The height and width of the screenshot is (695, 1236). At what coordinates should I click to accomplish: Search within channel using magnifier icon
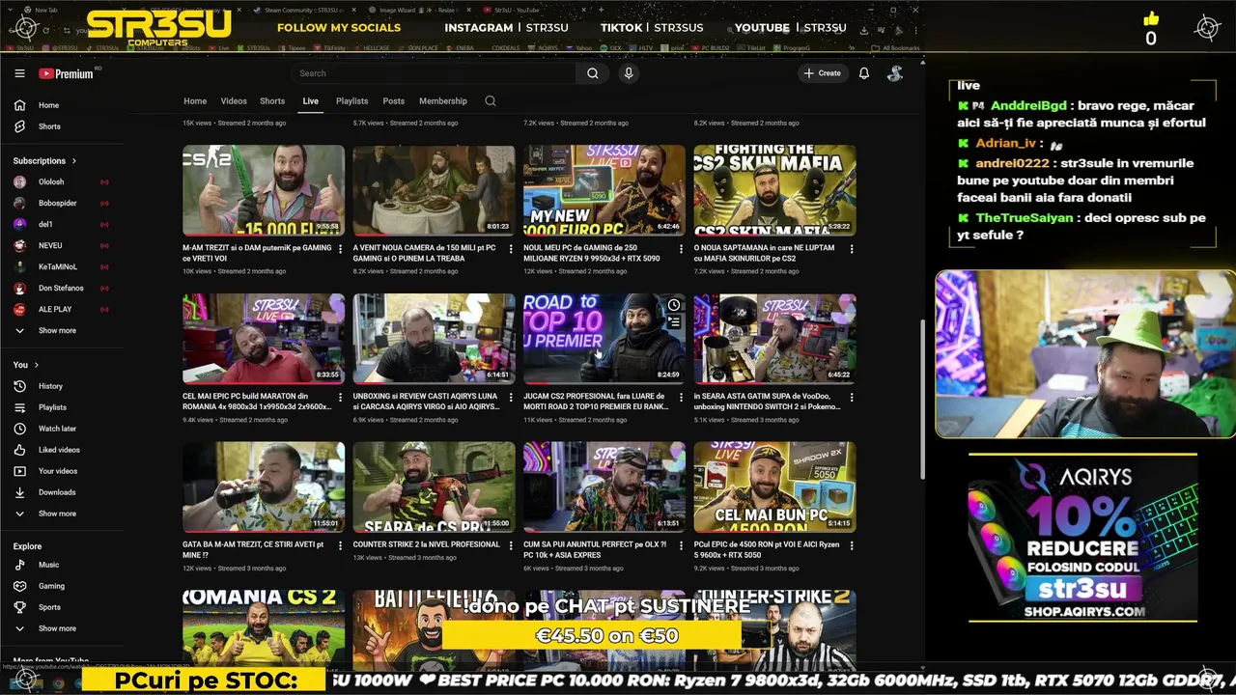pyautogui.click(x=491, y=101)
